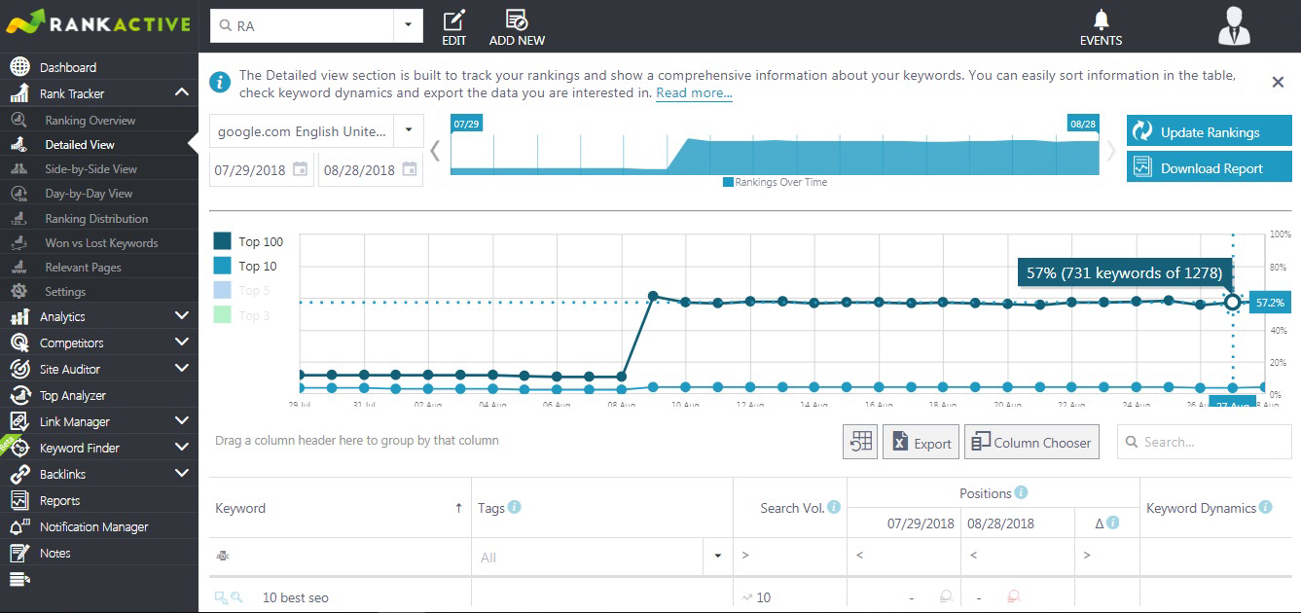Toggle the Top 100 legend series
The height and width of the screenshot is (613, 1301).
pyautogui.click(x=248, y=241)
